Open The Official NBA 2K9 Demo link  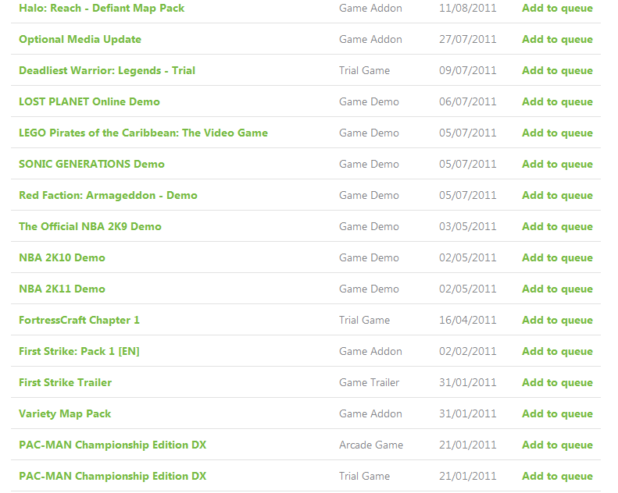[x=91, y=226]
